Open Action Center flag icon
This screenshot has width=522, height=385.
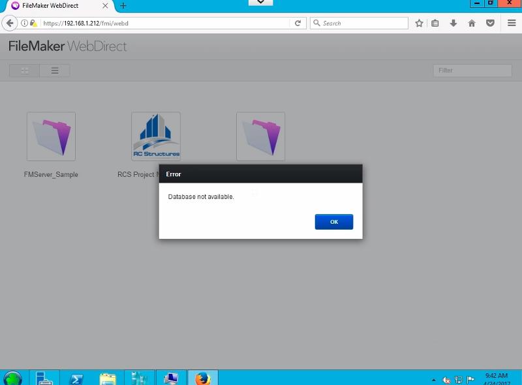470,379
